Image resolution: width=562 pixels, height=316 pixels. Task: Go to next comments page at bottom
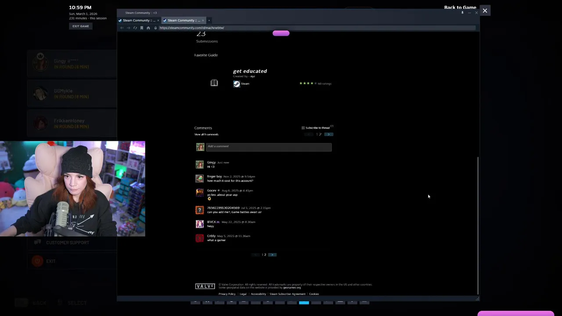coord(272,255)
